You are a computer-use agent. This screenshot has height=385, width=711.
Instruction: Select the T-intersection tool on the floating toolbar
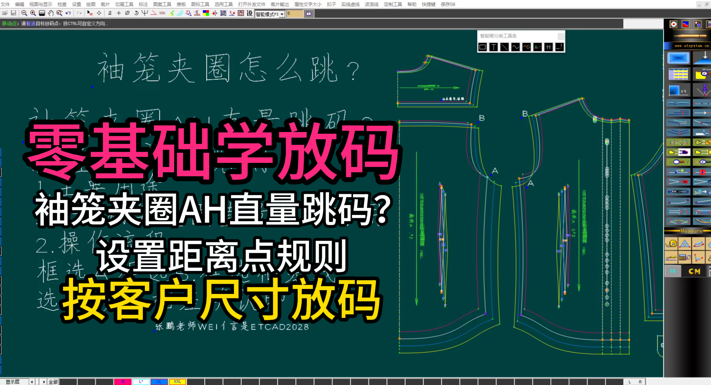(493, 47)
